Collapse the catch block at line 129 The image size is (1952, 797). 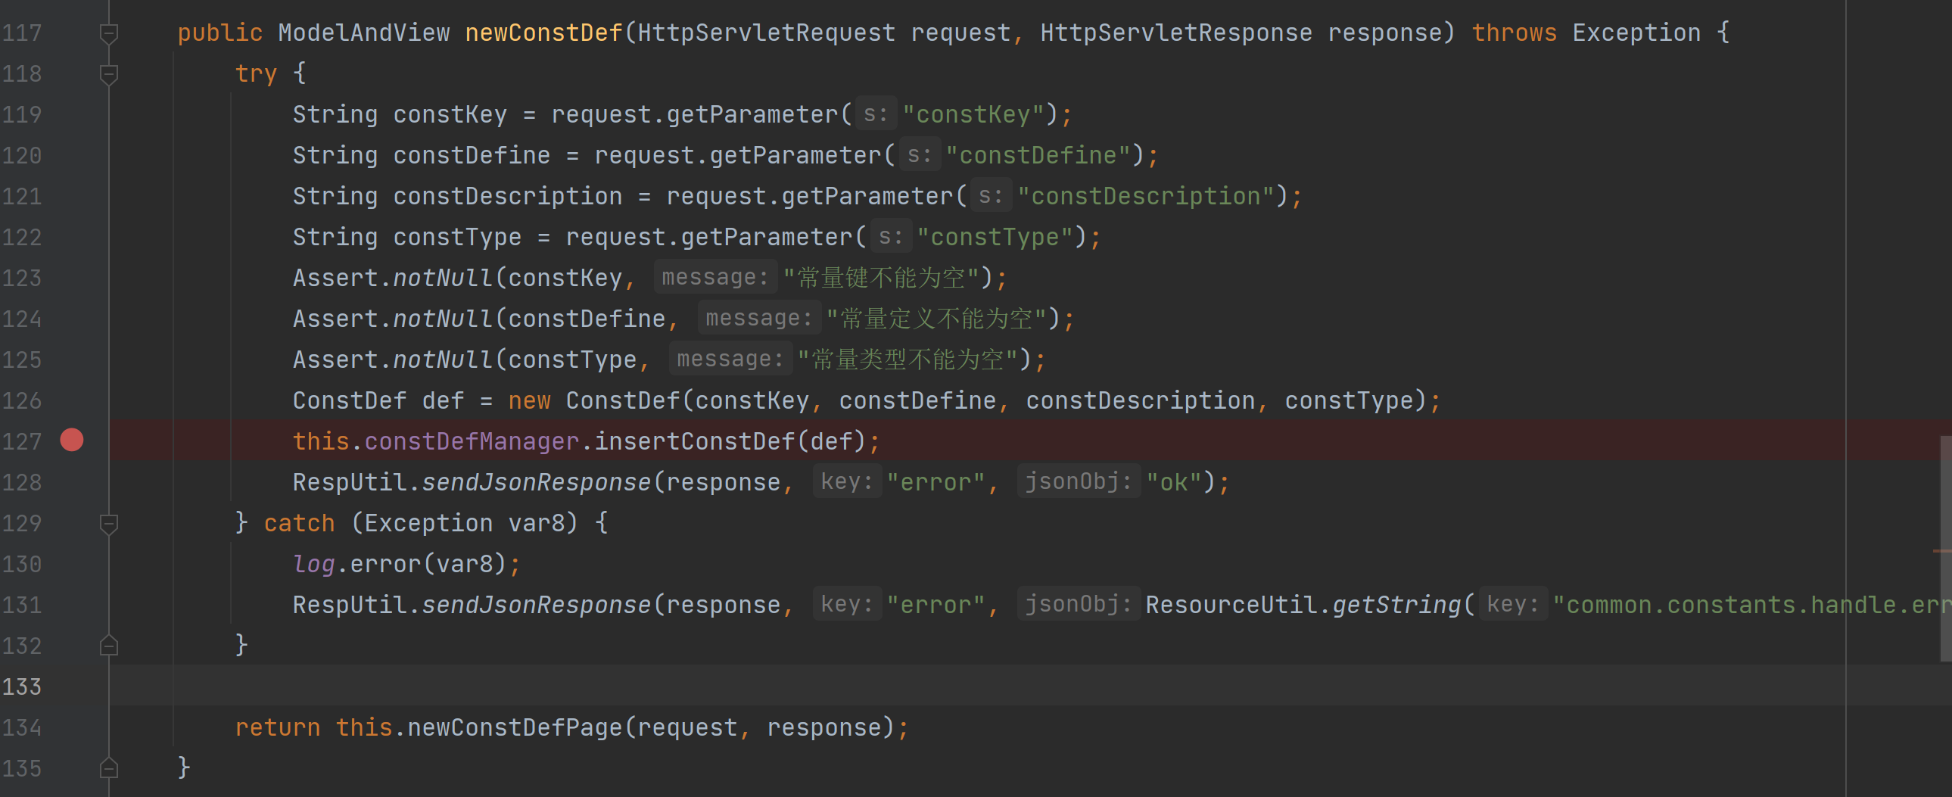(x=108, y=524)
